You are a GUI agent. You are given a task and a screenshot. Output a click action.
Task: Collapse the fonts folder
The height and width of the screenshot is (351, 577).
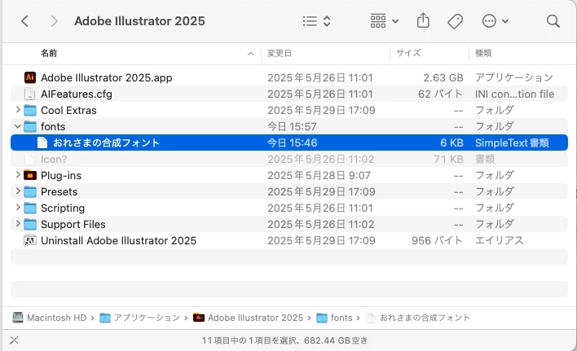(18, 126)
